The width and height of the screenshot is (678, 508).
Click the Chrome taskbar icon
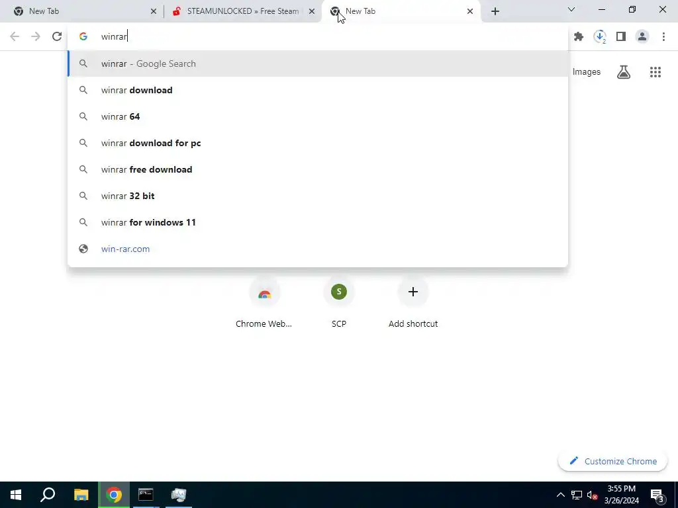pyautogui.click(x=114, y=495)
